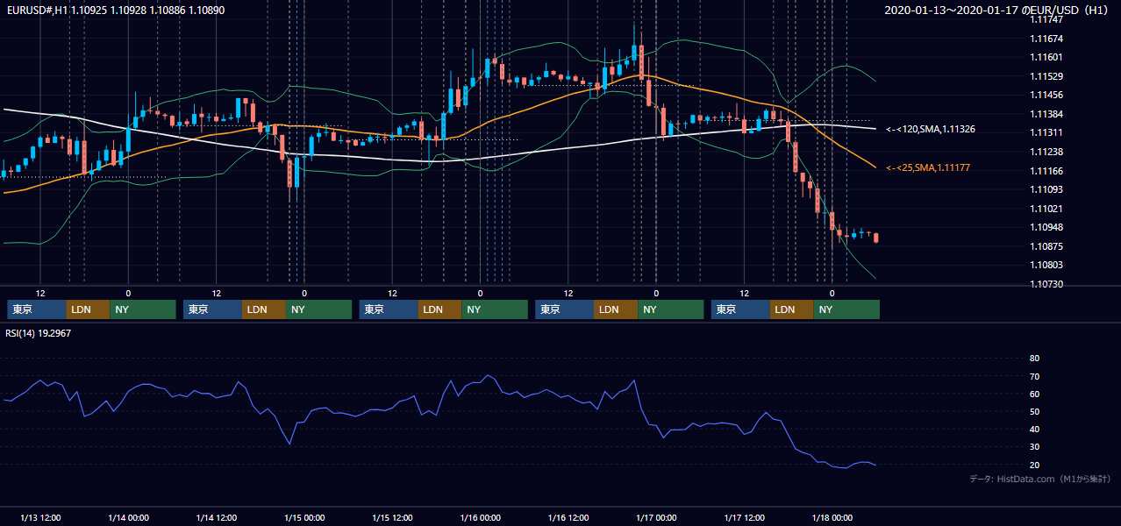Select the 1/15 00:00 time axis label
1121x526 pixels.
[x=304, y=518]
